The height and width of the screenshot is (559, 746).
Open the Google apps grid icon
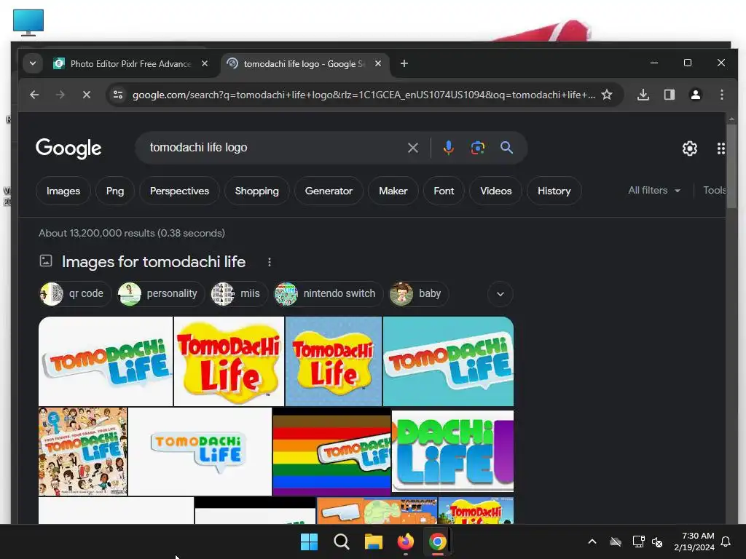coord(721,148)
